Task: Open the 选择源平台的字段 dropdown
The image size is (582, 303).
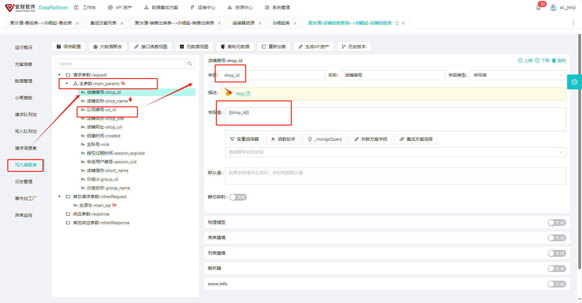Action: point(395,152)
